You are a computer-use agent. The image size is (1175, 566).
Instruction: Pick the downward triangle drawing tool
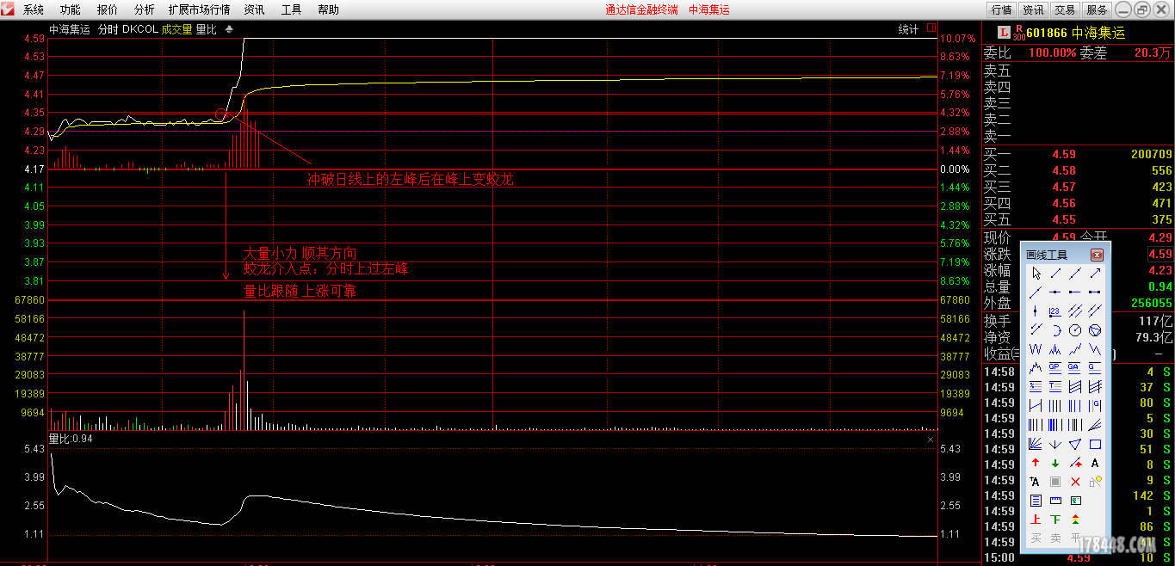(x=1075, y=445)
